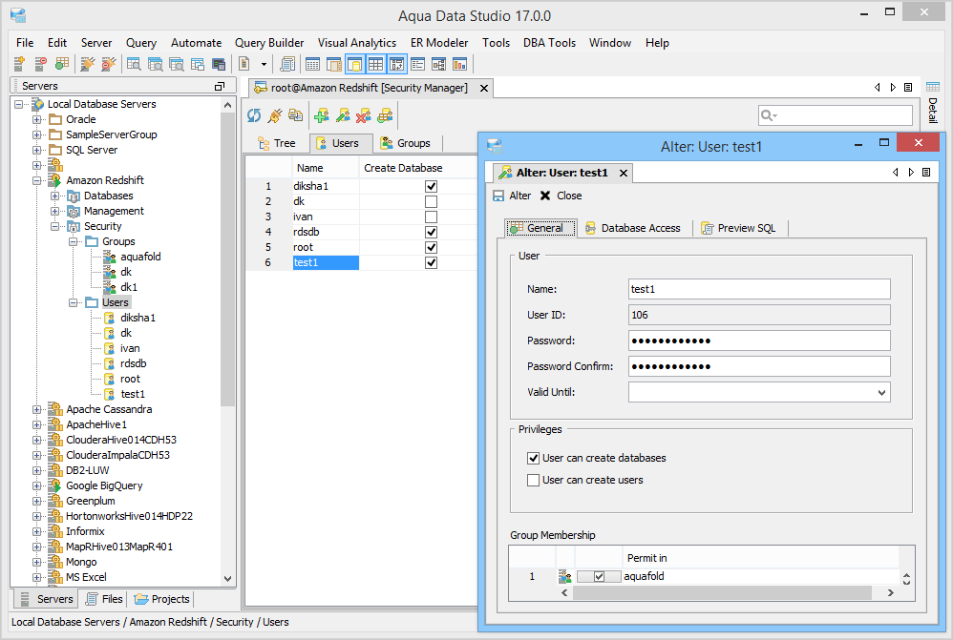Image resolution: width=953 pixels, height=640 pixels.
Task: Click next tab arrow in Alter User dialog
Action: (x=911, y=173)
